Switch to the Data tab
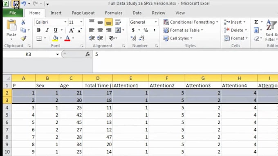278x156 pixels. (x=137, y=13)
